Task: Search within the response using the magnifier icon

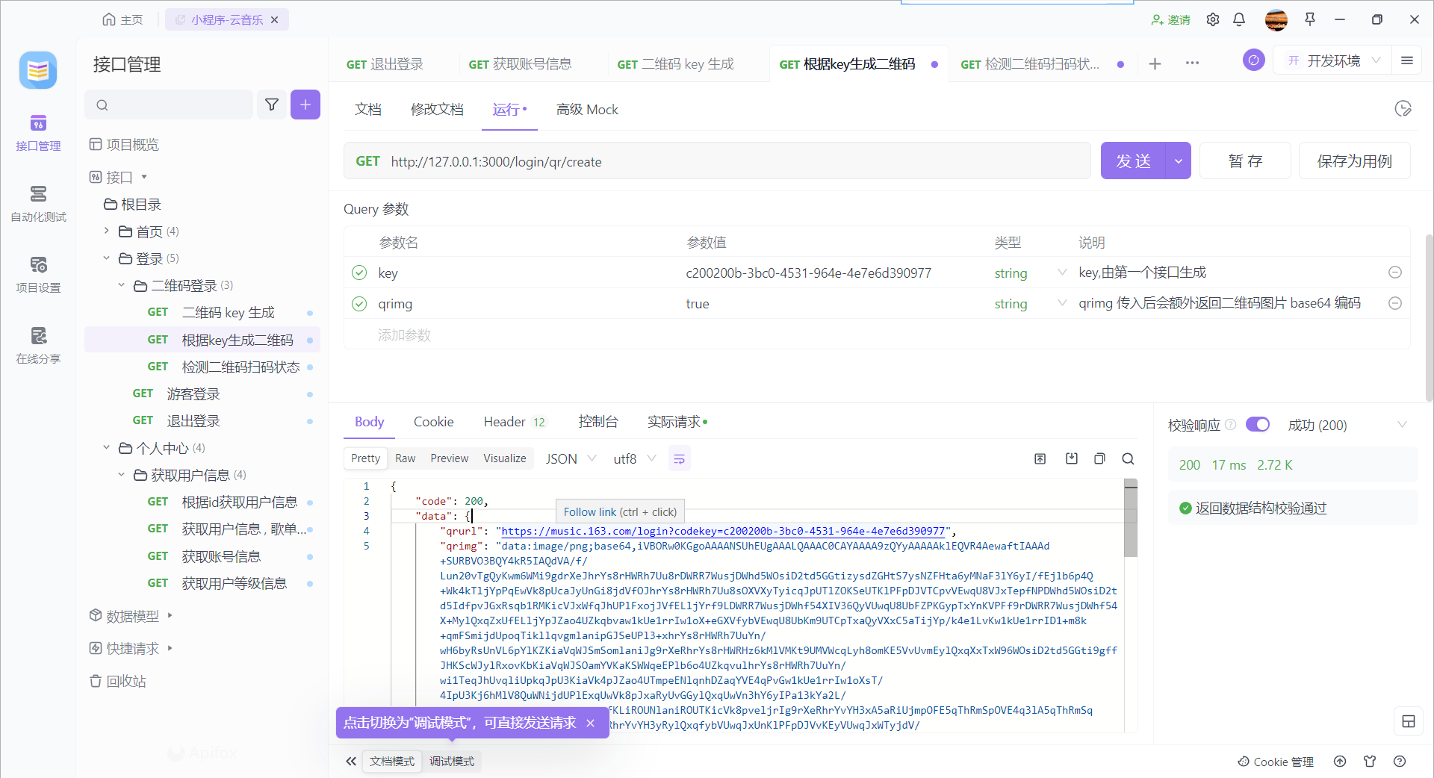Action: pyautogui.click(x=1128, y=458)
